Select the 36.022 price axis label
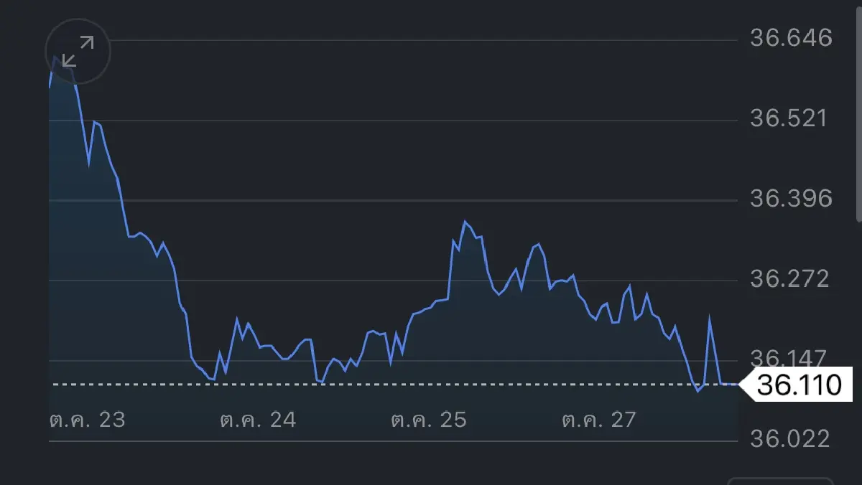Viewport: 862px width, 485px height. click(789, 438)
